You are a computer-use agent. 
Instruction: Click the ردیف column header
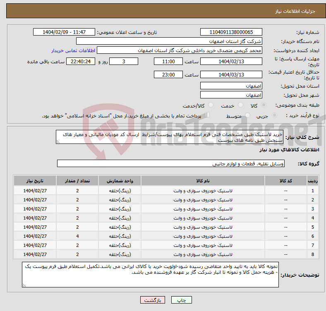pos(312,181)
